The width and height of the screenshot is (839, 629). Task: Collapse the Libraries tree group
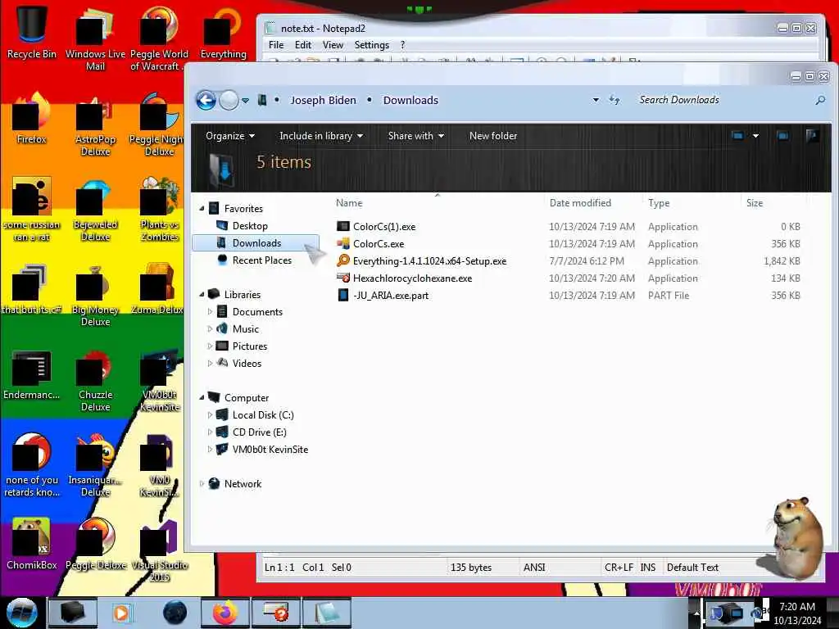pyautogui.click(x=202, y=294)
